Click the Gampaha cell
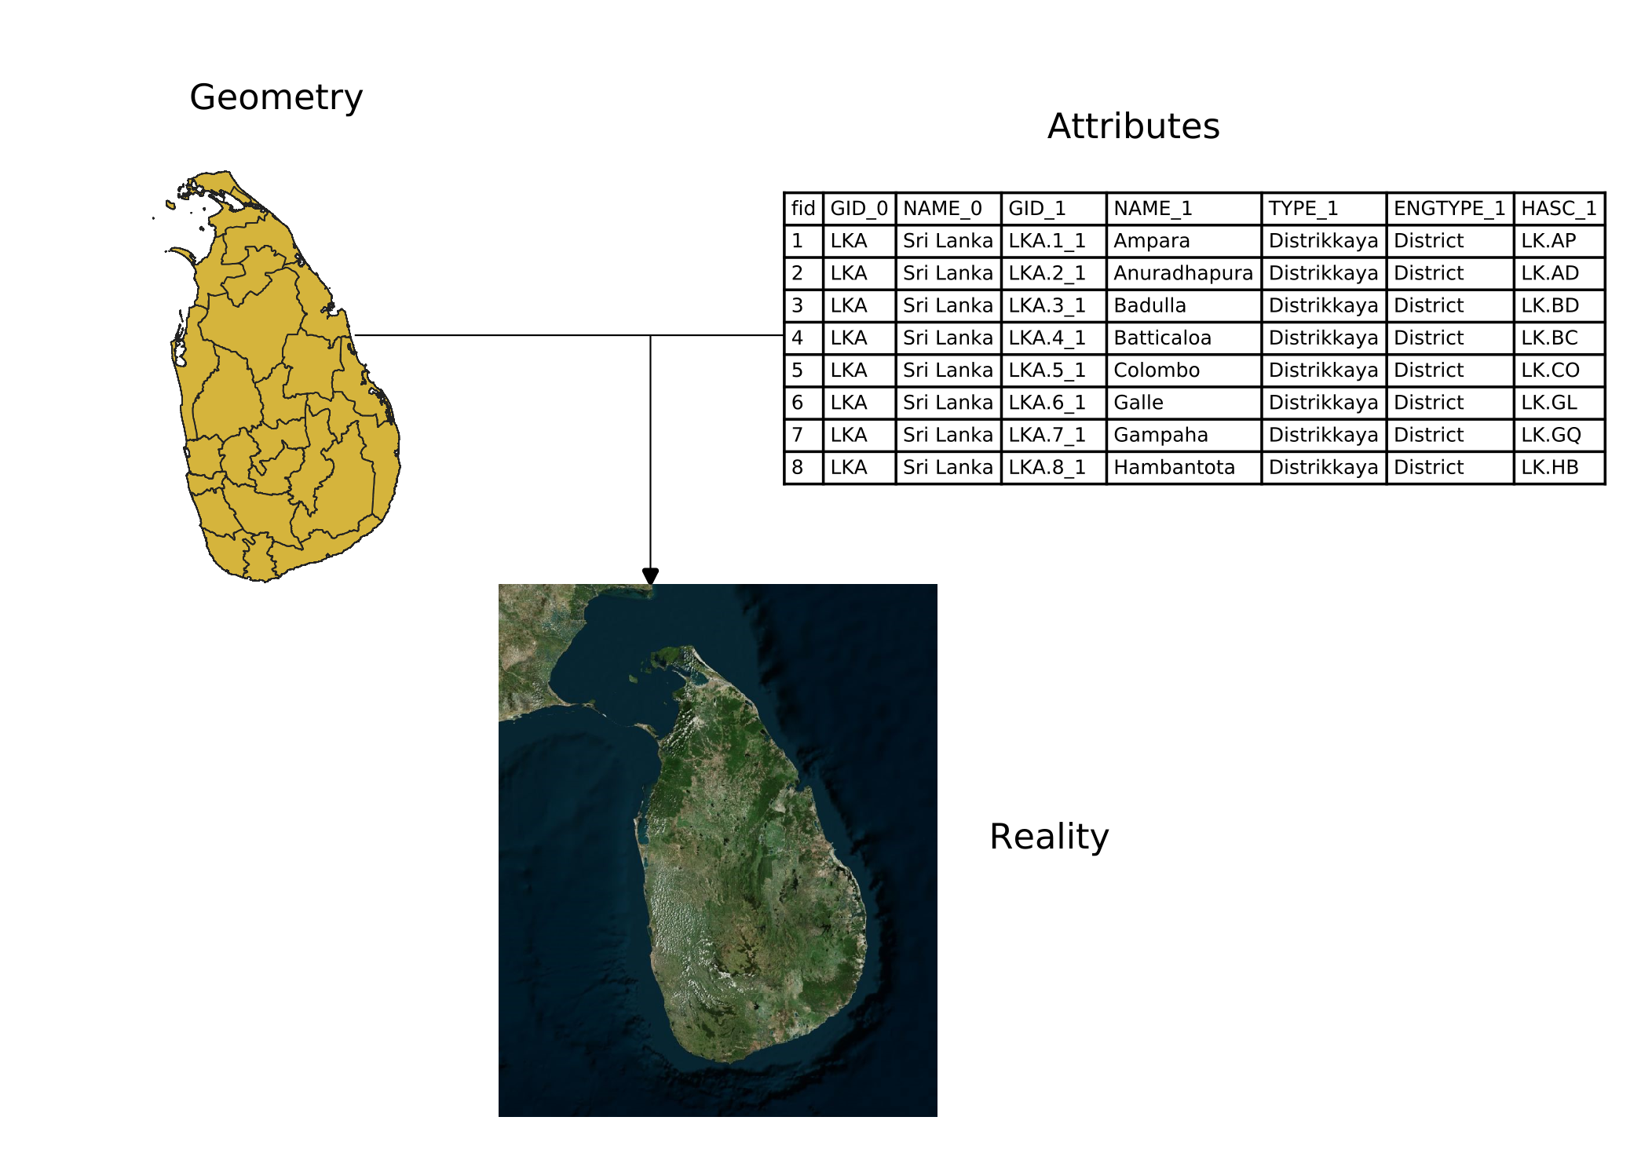Screen dimensions: 1652x1168 point(1184,435)
